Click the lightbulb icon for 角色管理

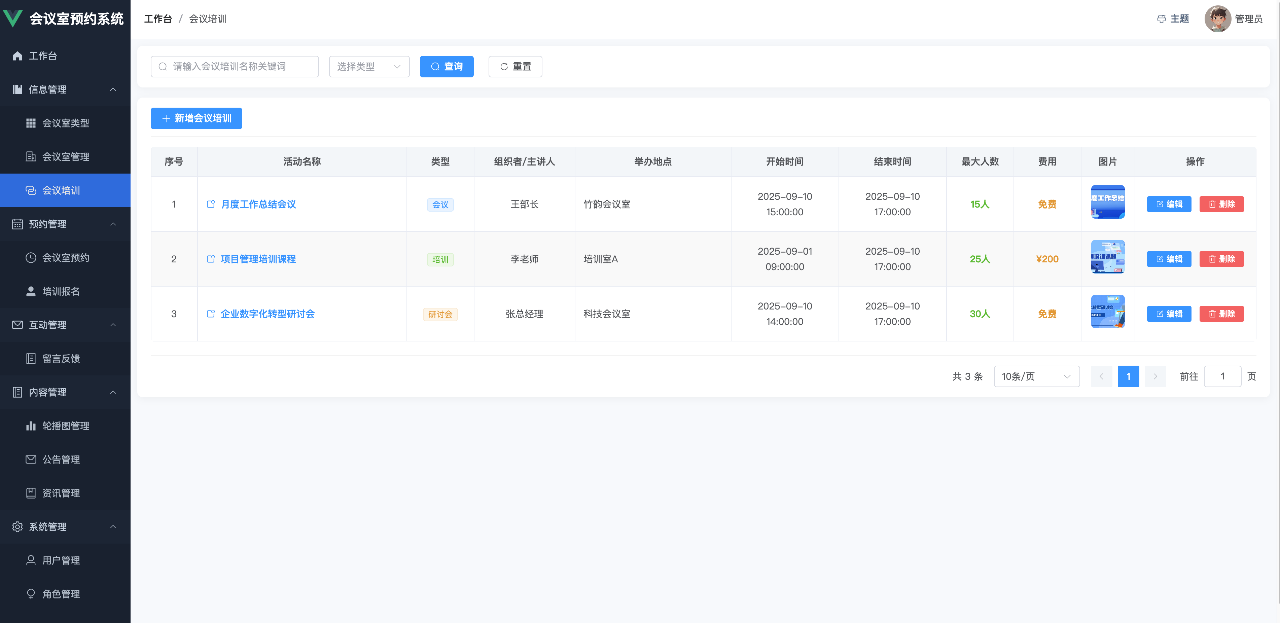(x=31, y=594)
